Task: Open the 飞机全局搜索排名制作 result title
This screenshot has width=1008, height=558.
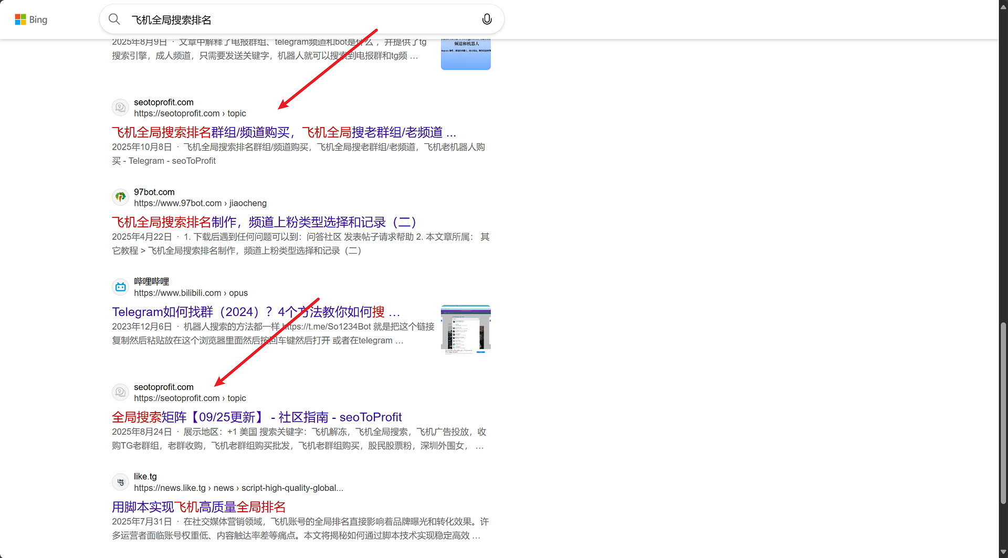Action: coord(264,222)
